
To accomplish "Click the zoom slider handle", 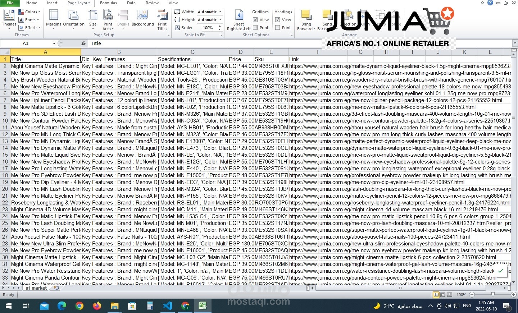I will tap(493, 295).
